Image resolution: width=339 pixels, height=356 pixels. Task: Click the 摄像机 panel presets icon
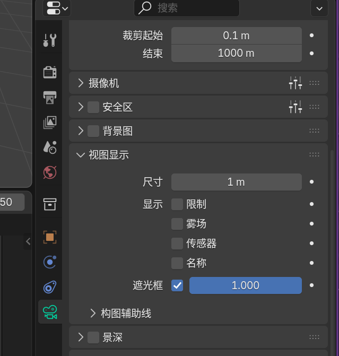[295, 83]
